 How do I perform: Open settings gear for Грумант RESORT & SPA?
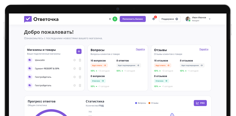(x=74, y=68)
